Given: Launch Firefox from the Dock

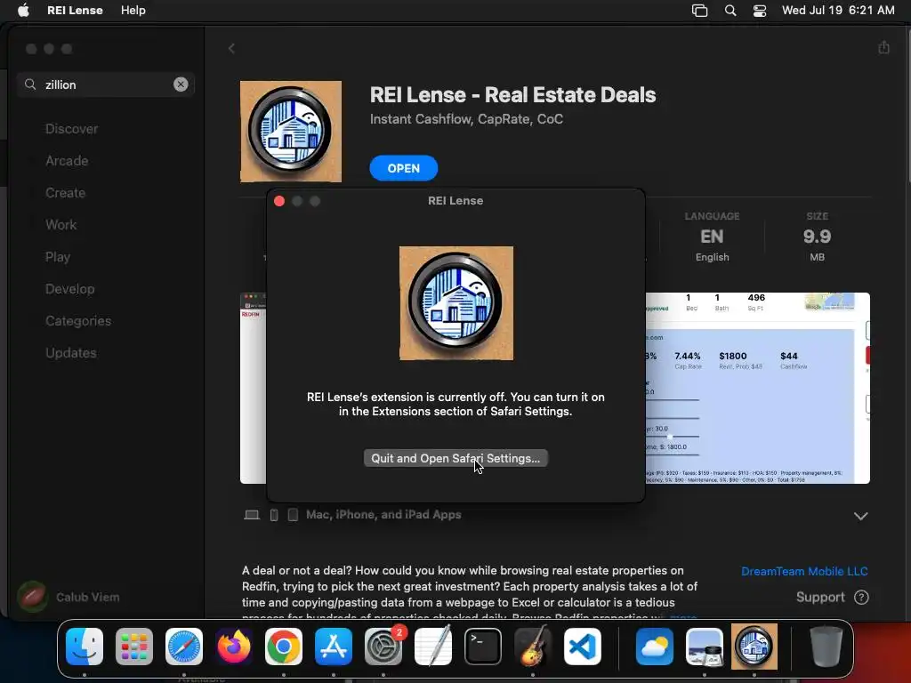Looking at the screenshot, I should tap(234, 647).
